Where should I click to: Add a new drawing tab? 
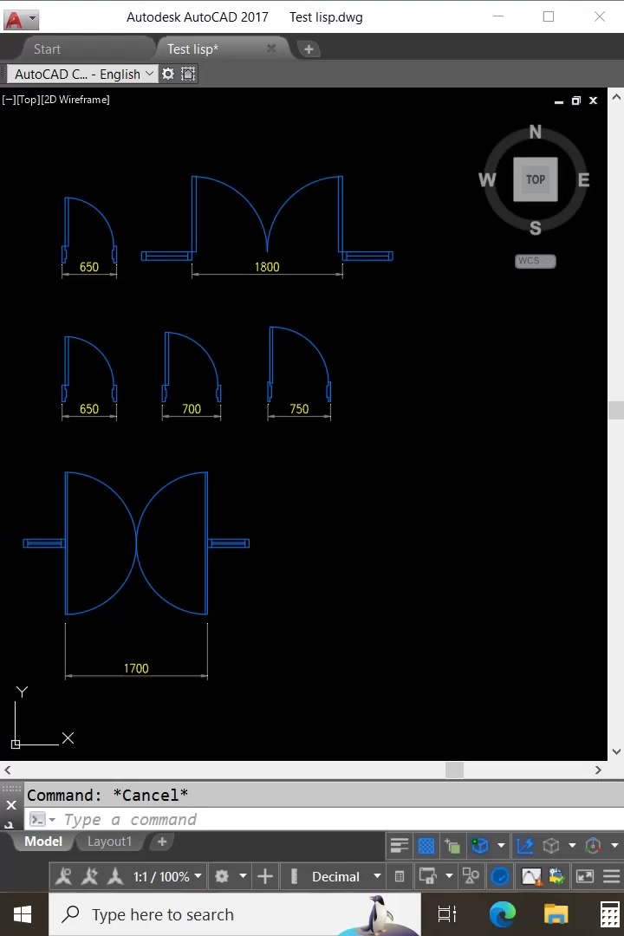click(x=309, y=49)
